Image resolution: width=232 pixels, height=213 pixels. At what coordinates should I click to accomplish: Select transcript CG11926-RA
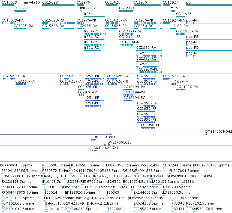(181, 34)
